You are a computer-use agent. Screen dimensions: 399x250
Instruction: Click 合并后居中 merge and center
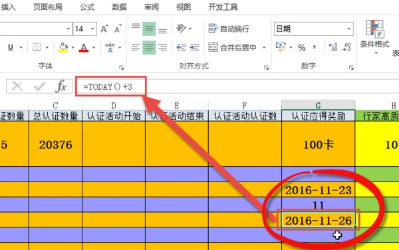232,47
